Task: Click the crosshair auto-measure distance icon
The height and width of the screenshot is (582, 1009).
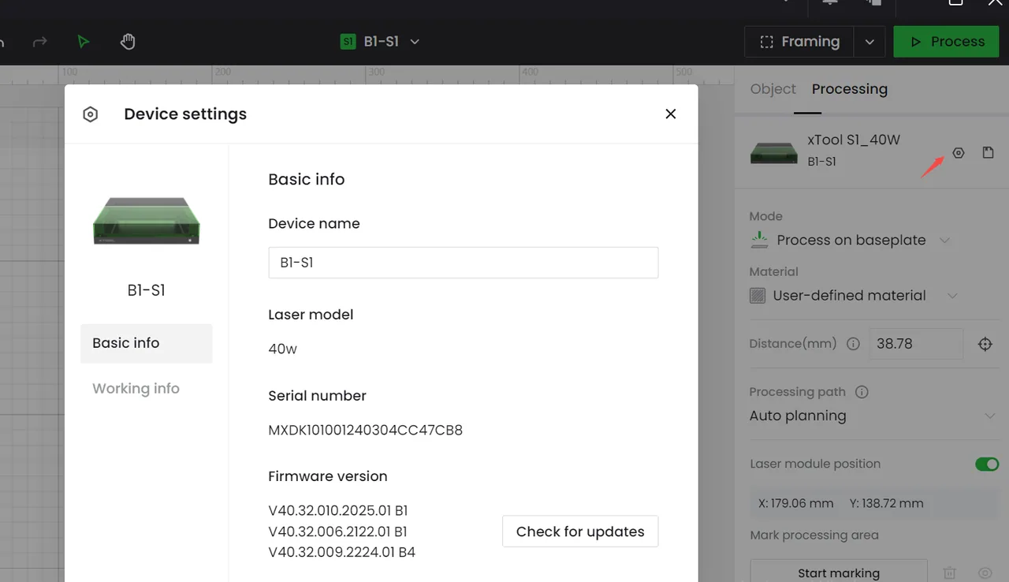Action: pyautogui.click(x=985, y=344)
